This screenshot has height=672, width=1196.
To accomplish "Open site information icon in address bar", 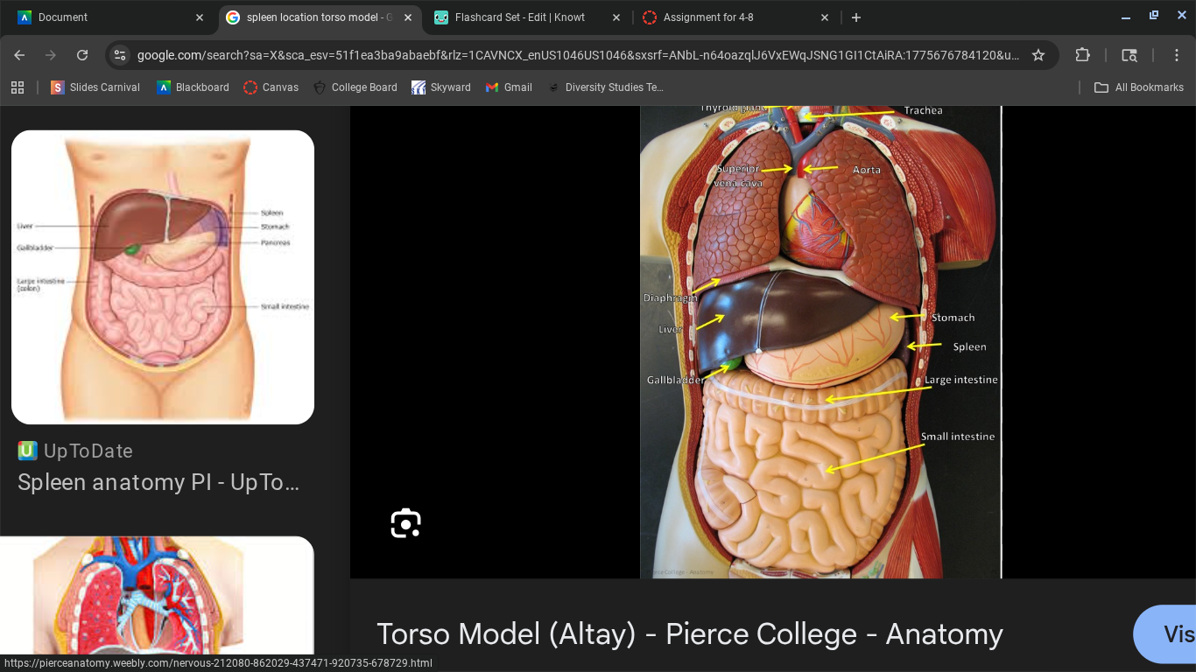I will point(120,55).
